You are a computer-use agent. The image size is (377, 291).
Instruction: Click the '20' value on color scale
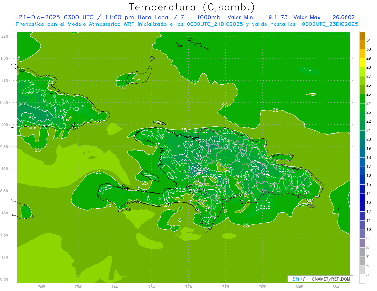click(x=369, y=139)
